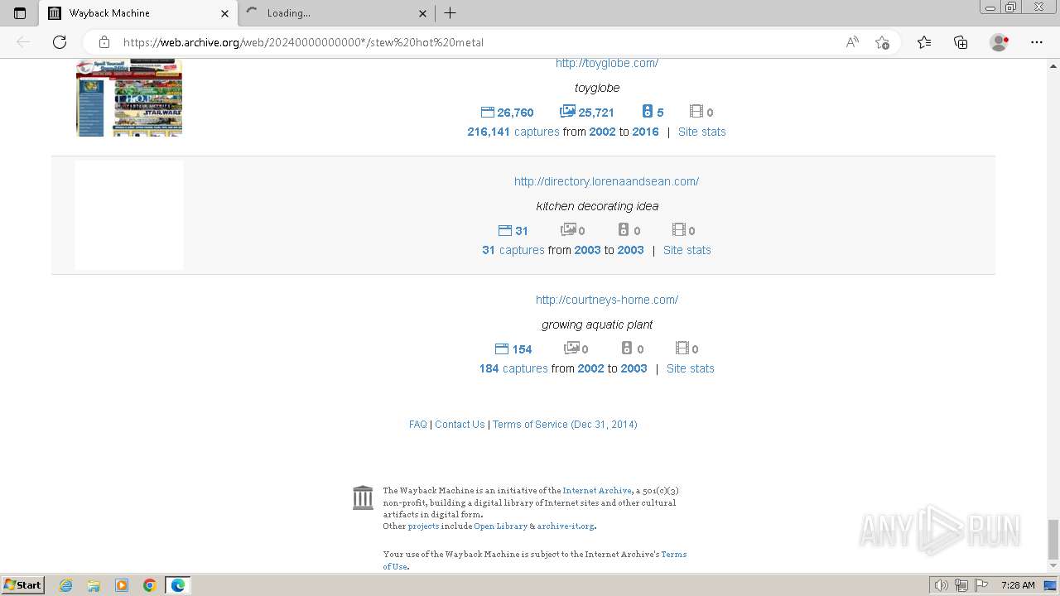Image resolution: width=1060 pixels, height=596 pixels.
Task: Click the page vertical scrollbar thumb
Action: tap(1053, 540)
